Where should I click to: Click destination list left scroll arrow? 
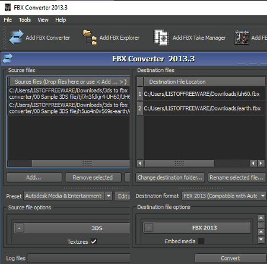click(x=140, y=164)
